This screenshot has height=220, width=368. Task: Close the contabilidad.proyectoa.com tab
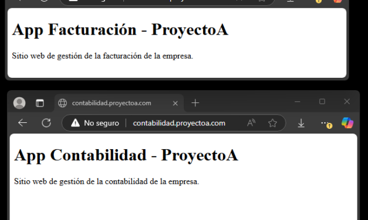(175, 103)
